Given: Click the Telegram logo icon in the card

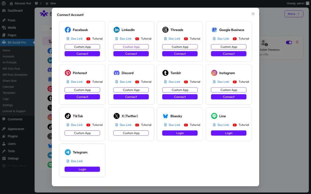Looking at the screenshot, I should [68, 152].
